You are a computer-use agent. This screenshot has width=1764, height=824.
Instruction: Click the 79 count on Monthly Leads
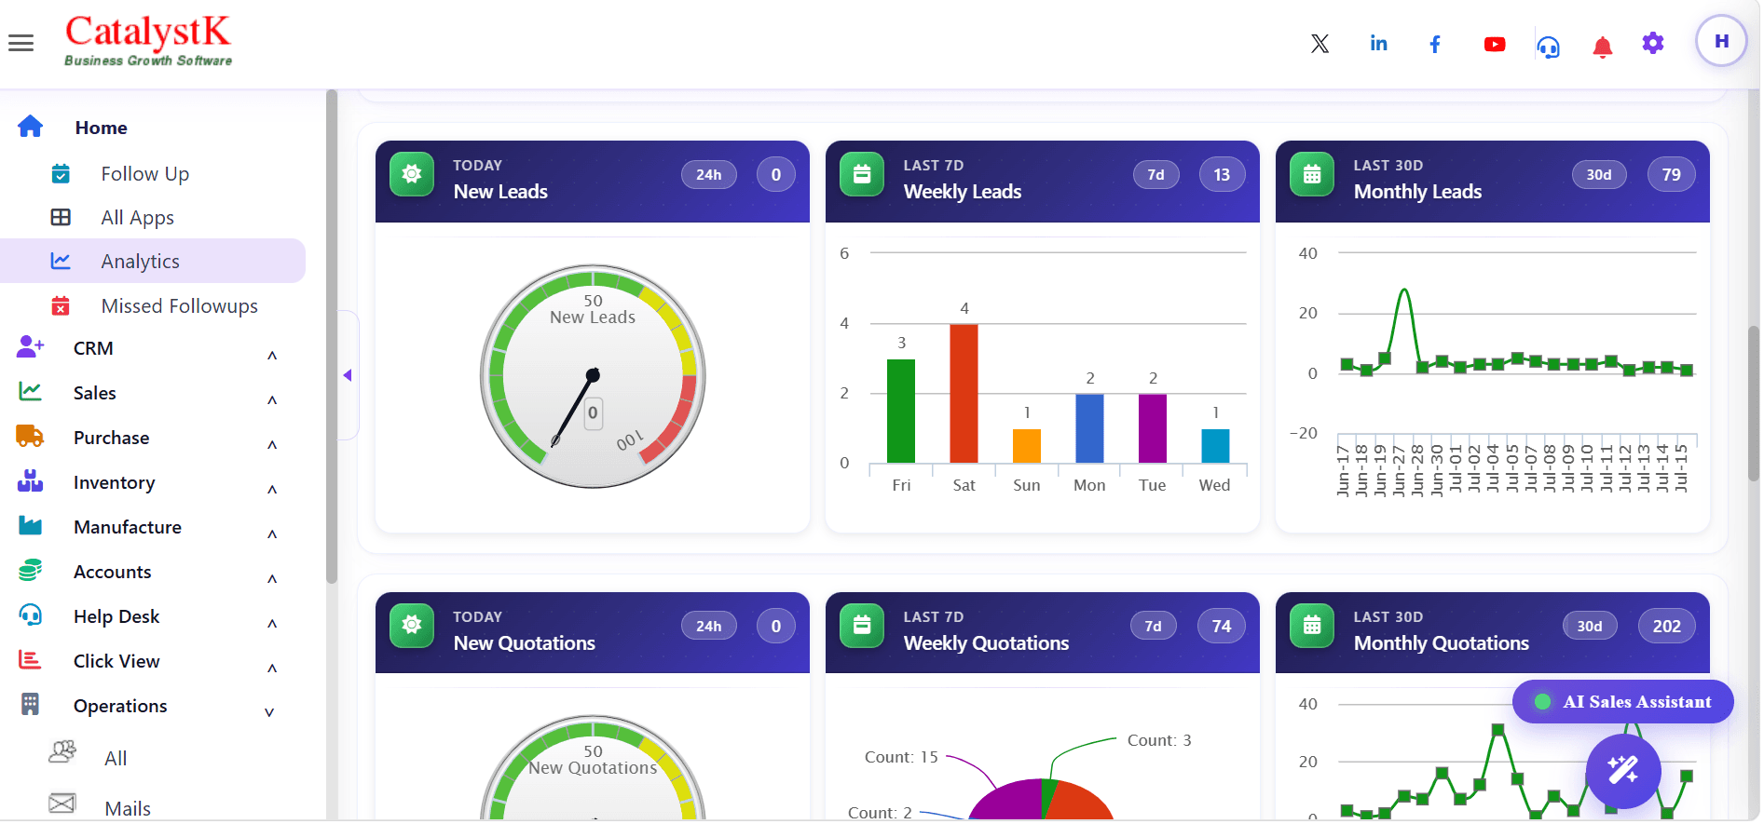click(x=1671, y=174)
